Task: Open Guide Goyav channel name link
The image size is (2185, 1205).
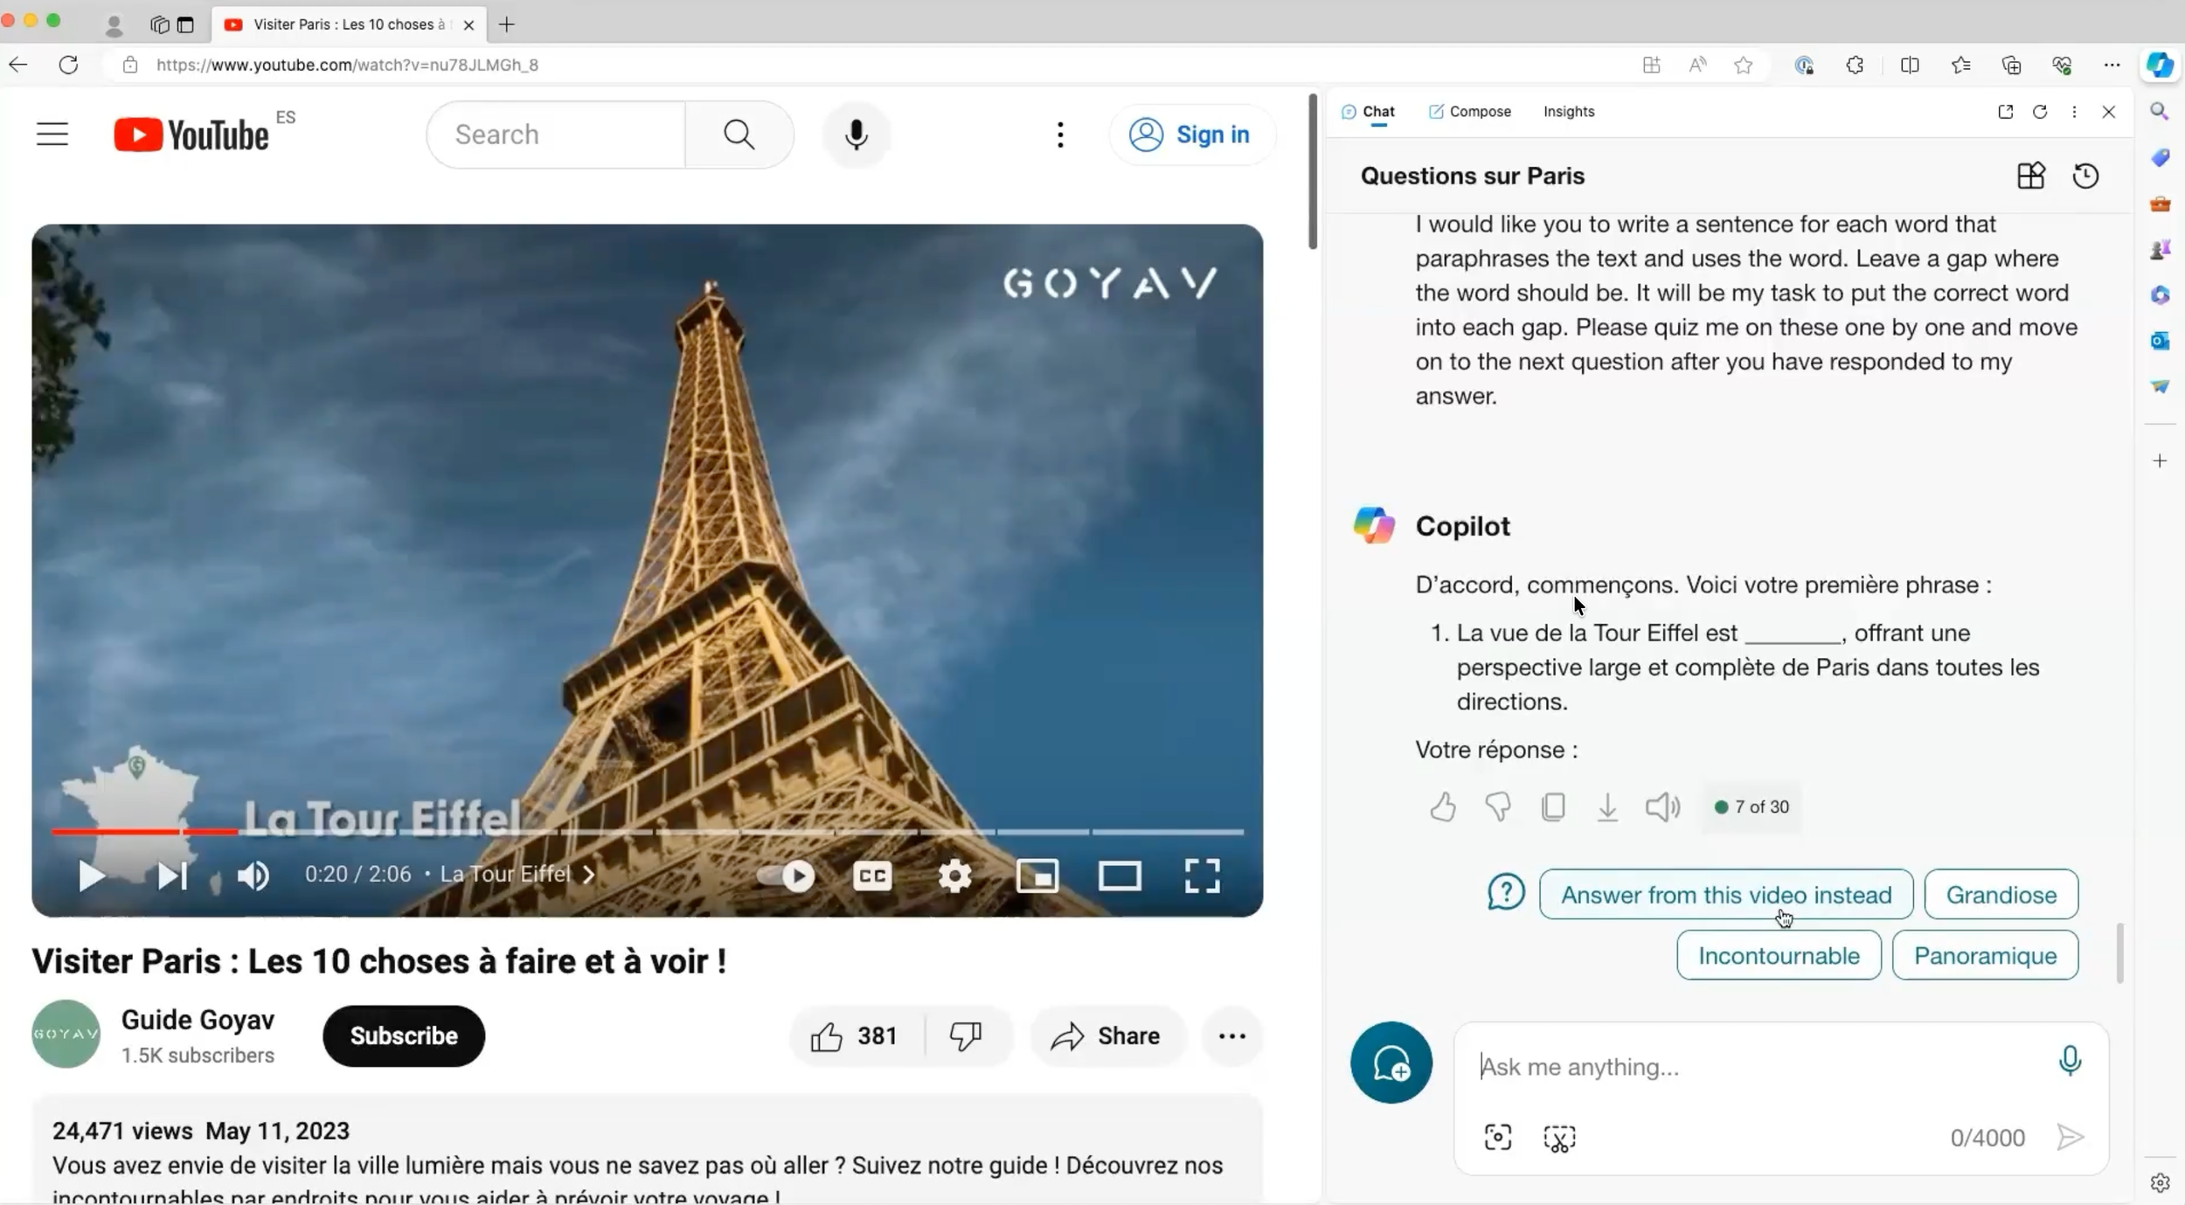Action: click(x=198, y=1020)
